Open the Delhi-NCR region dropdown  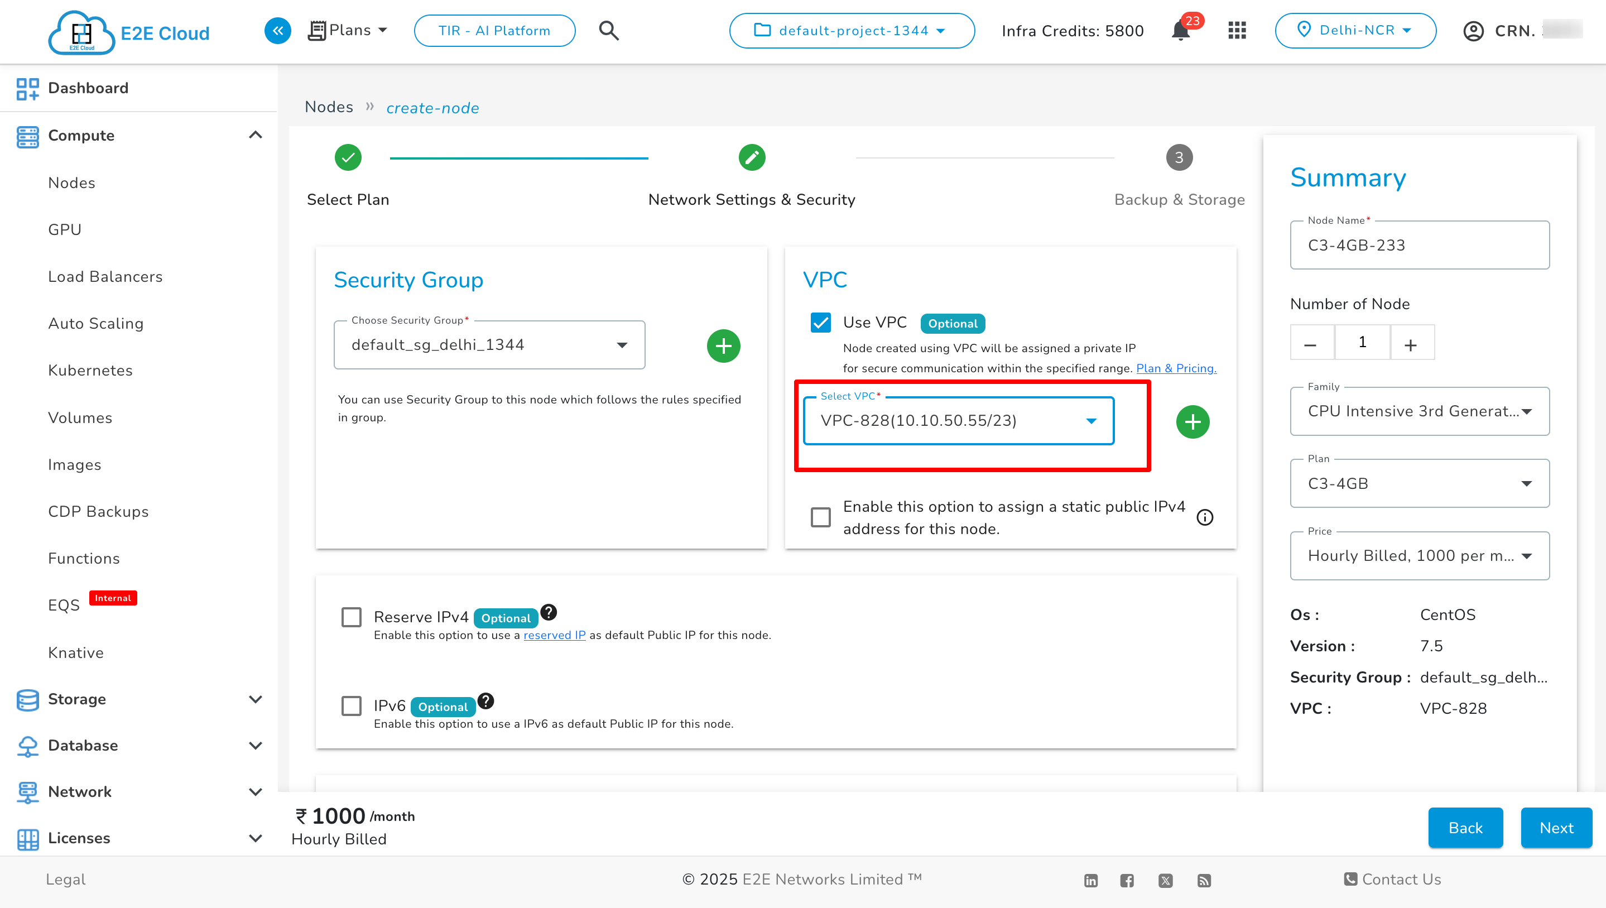[1355, 31]
